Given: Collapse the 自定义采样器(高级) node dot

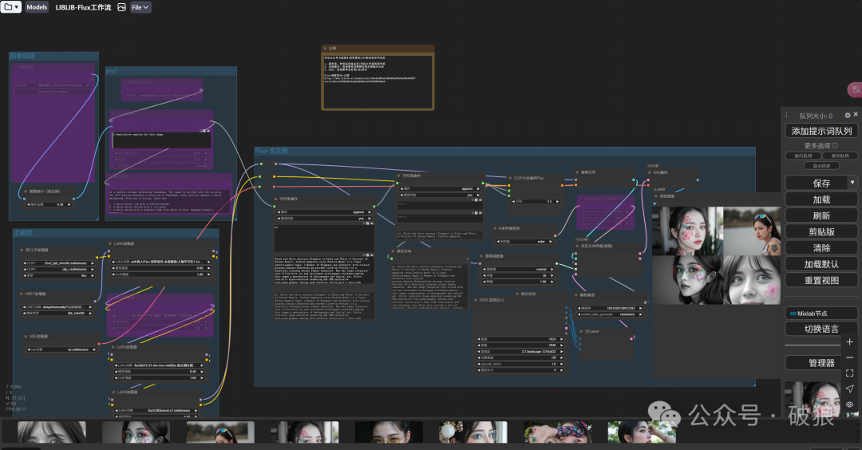Looking at the screenshot, I should point(577,246).
